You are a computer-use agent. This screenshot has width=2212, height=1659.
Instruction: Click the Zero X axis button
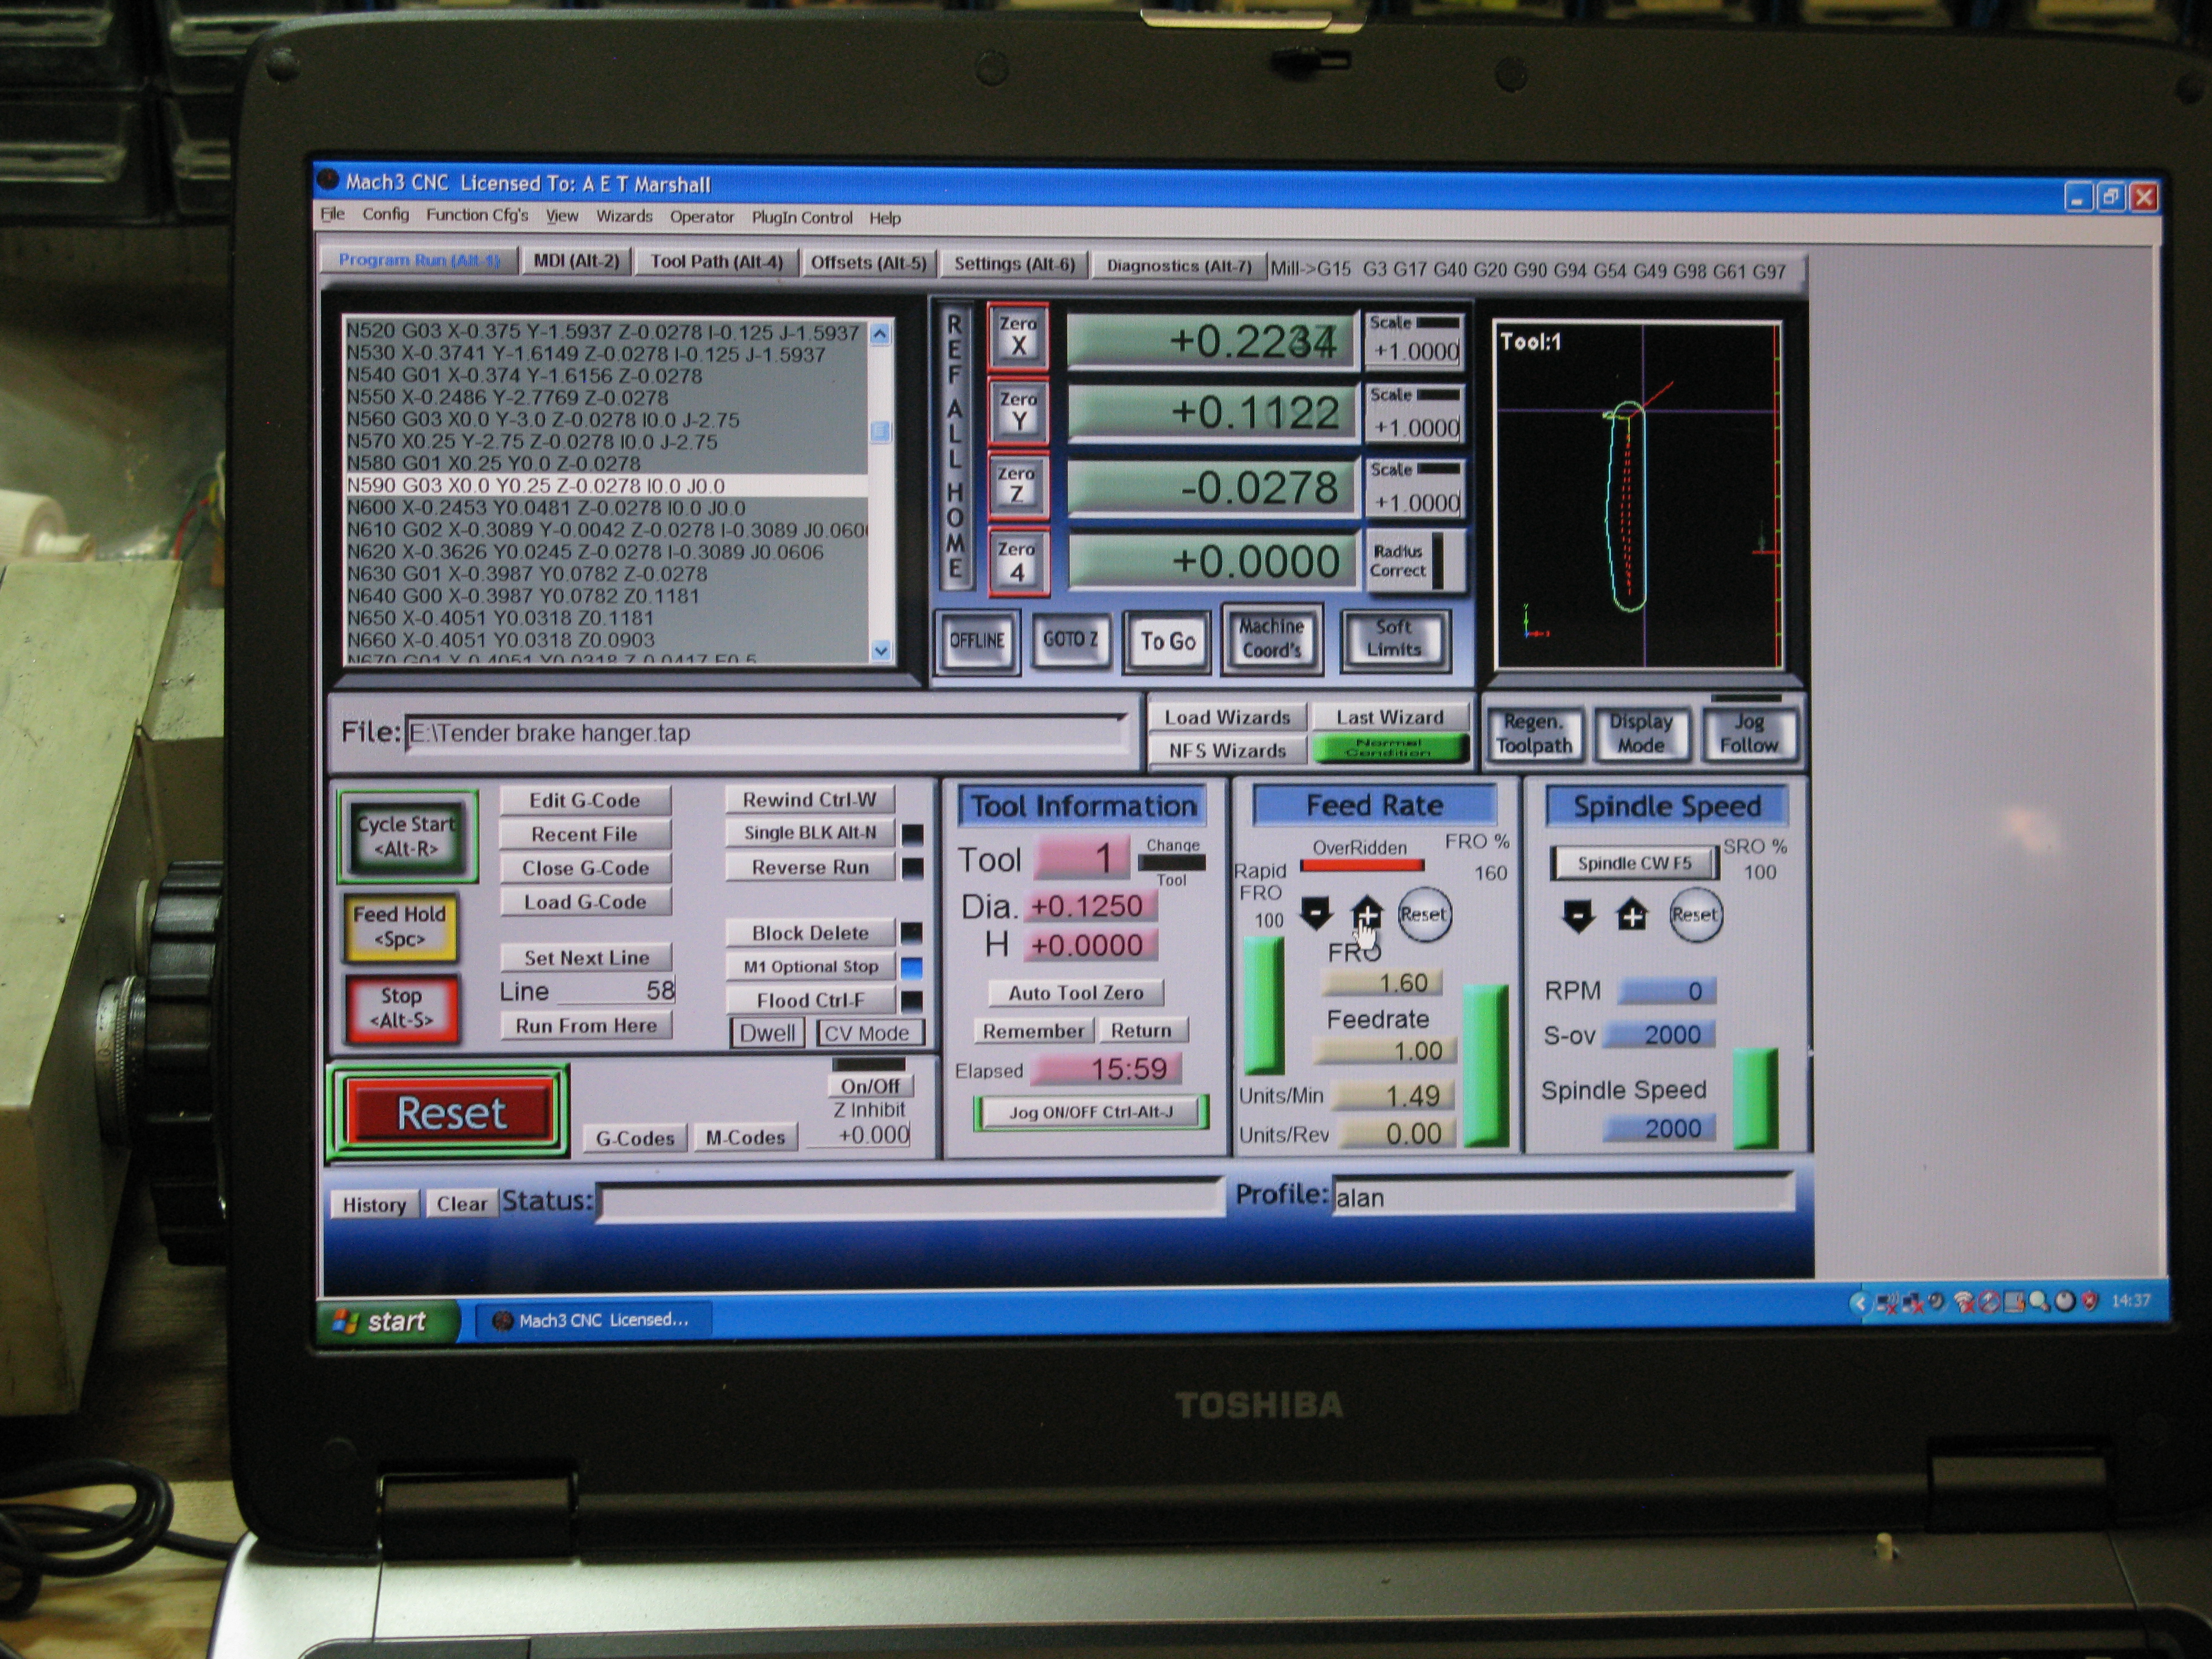coord(1018,336)
